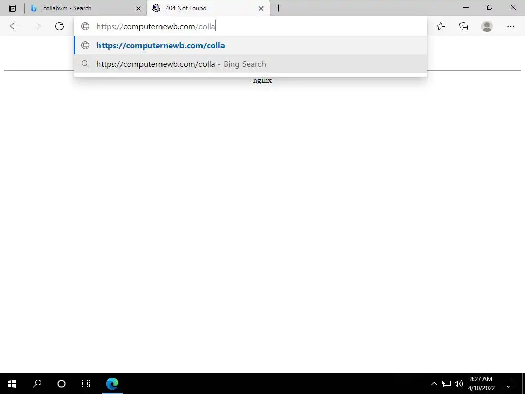The height and width of the screenshot is (394, 525).
Task: Minimize the Edge browser window
Action: coord(466,7)
